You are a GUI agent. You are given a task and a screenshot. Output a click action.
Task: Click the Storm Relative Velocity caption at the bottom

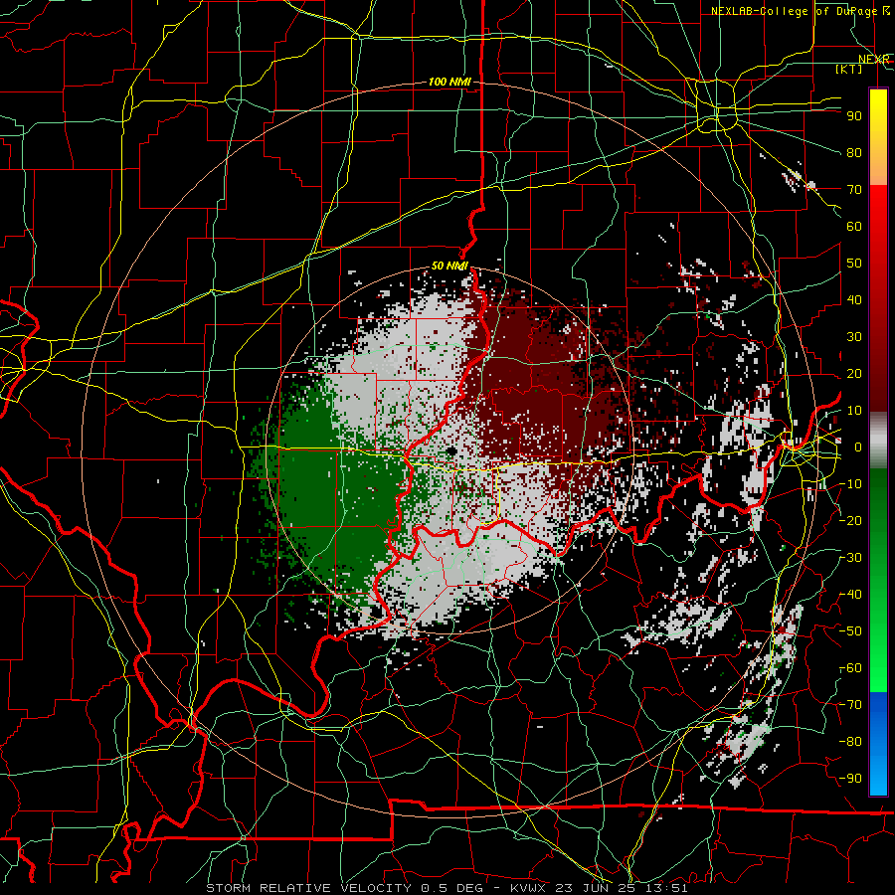coord(447,888)
